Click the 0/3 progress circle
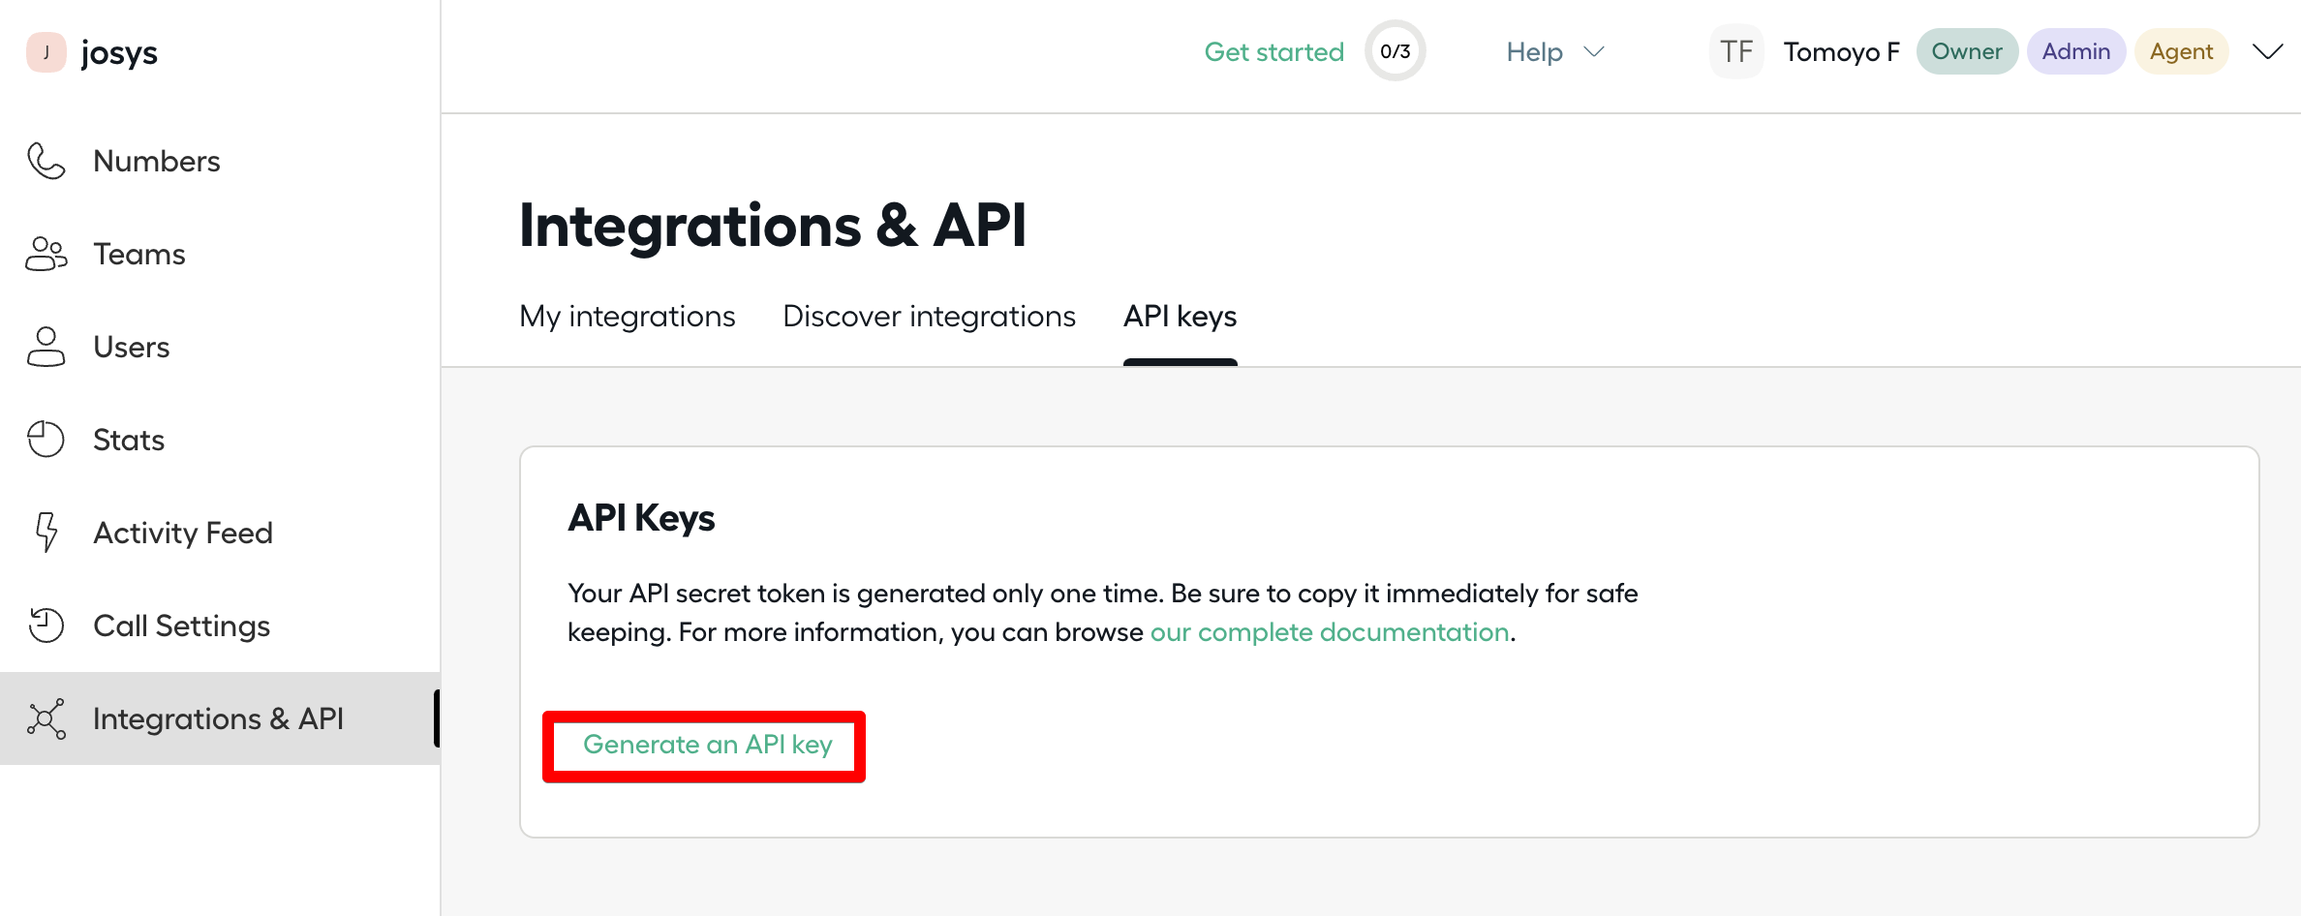 (1395, 51)
